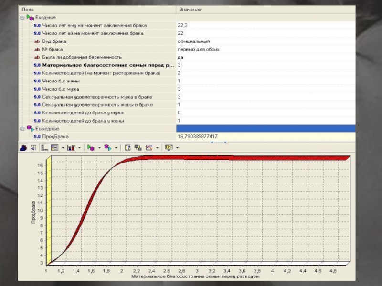Select the Вид брака row
This screenshot has height=286, width=382.
53,41
